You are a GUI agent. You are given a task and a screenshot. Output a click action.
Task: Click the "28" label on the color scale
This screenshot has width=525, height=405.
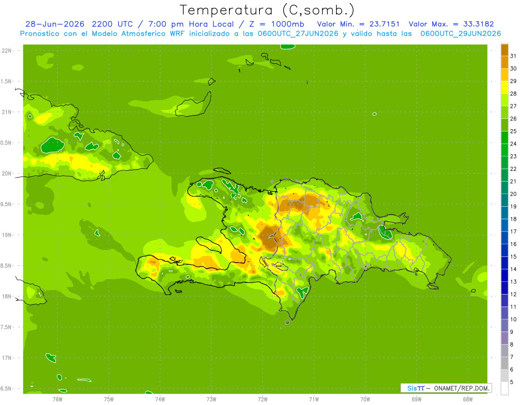pyautogui.click(x=513, y=93)
